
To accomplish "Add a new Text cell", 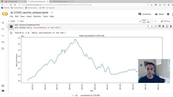I will (21, 21).
